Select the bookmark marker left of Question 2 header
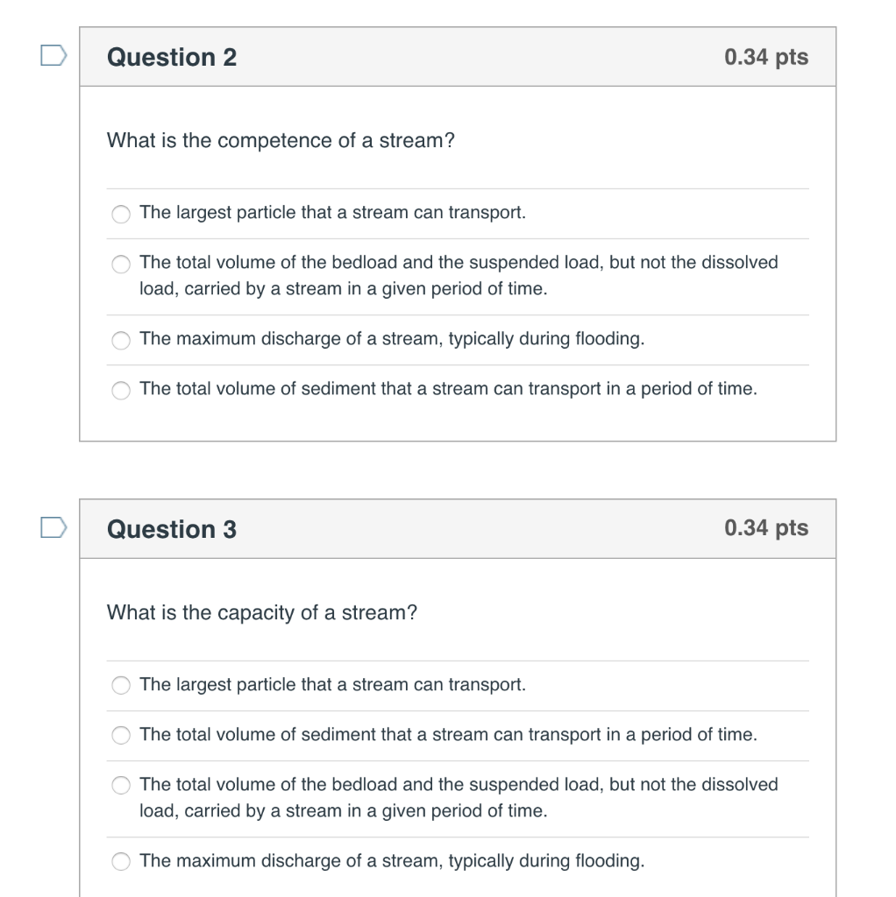 click(53, 56)
